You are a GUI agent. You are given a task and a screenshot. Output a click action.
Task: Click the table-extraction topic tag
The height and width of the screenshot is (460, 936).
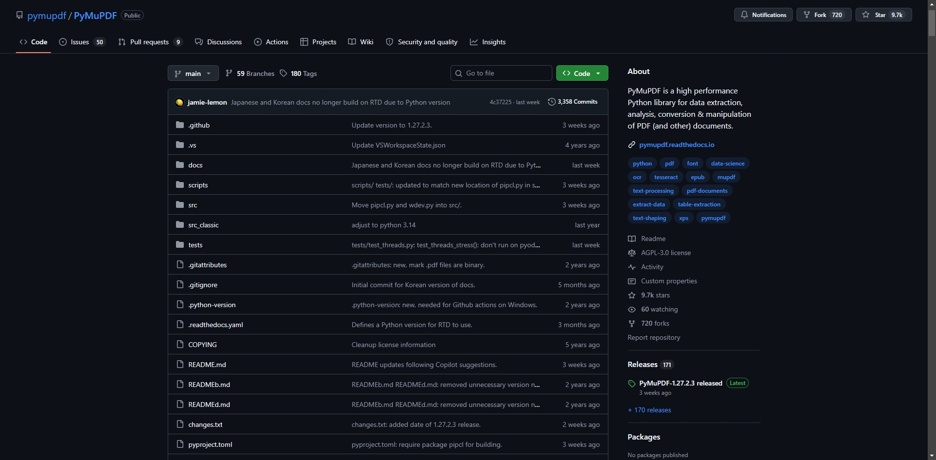699,204
